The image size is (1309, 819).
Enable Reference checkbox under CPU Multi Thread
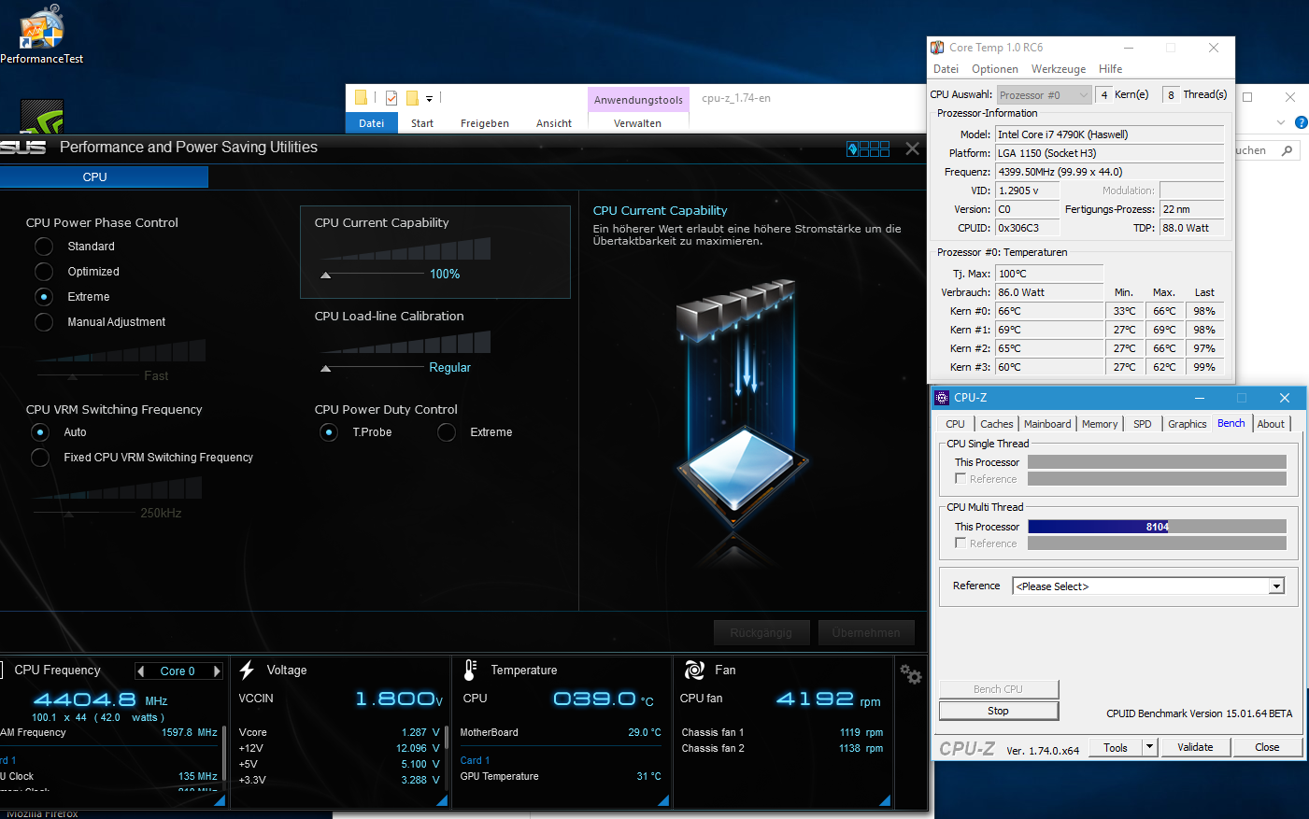click(x=960, y=543)
